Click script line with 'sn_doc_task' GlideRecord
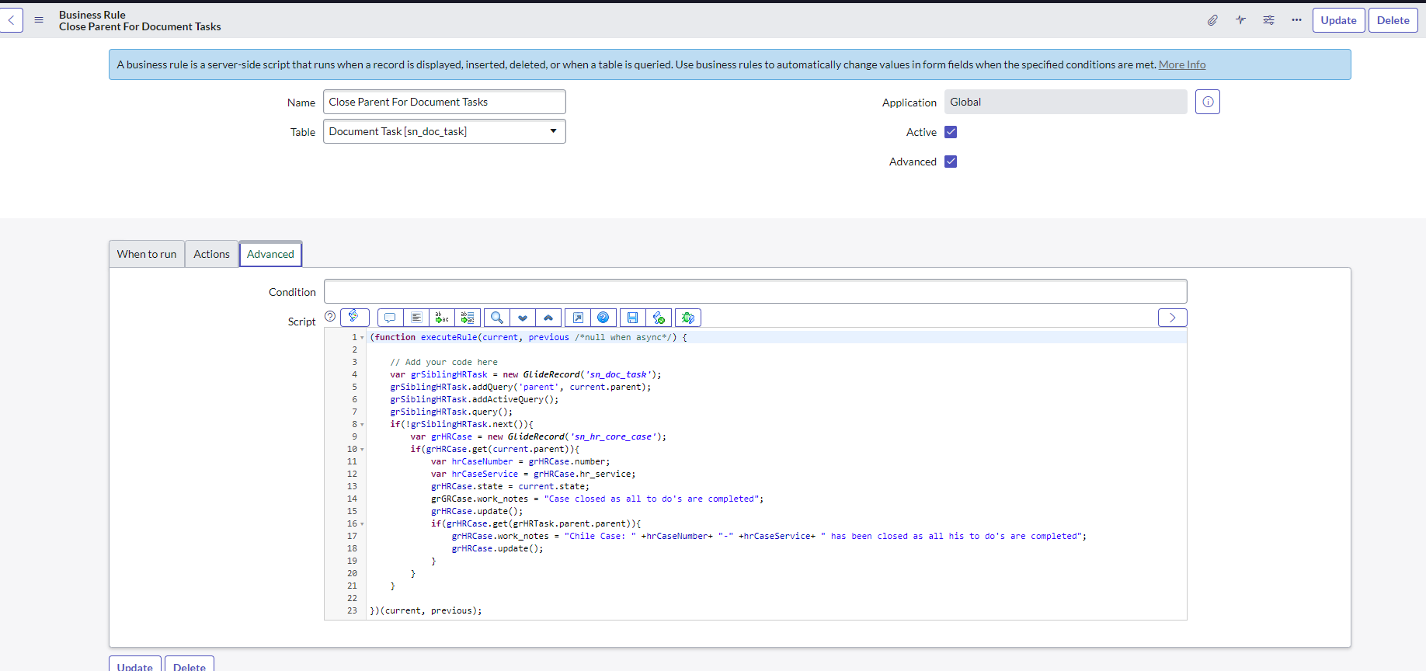 click(526, 374)
